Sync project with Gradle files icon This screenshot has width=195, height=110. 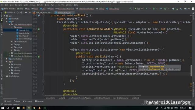(x=173, y=9)
